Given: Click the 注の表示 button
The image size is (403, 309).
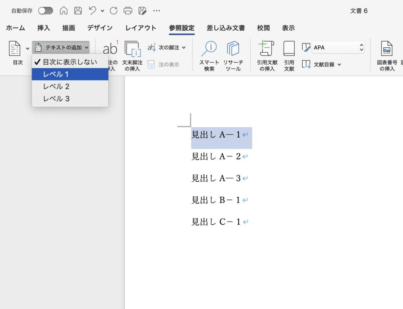Looking at the screenshot, I should coord(163,64).
